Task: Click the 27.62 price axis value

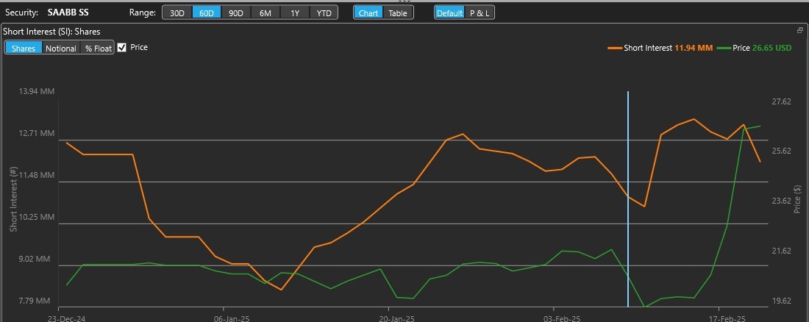Action: [x=781, y=101]
